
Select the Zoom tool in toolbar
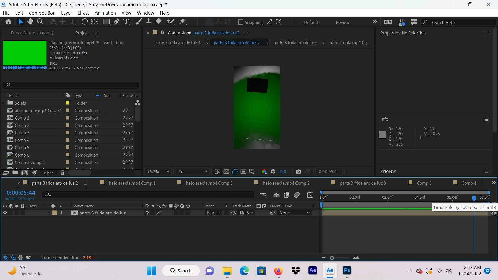pyautogui.click(x=40, y=22)
